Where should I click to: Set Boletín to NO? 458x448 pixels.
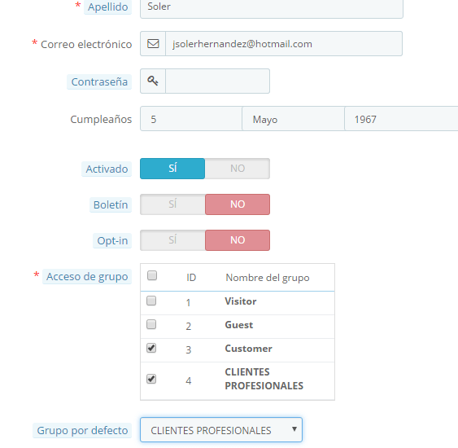point(238,204)
